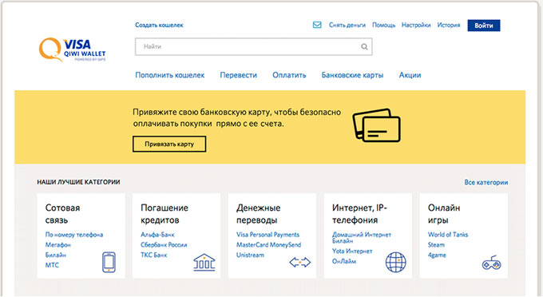Click the mobile phone icon in Сотовая связь
Viewport: 543px width, 297px height.
click(109, 262)
